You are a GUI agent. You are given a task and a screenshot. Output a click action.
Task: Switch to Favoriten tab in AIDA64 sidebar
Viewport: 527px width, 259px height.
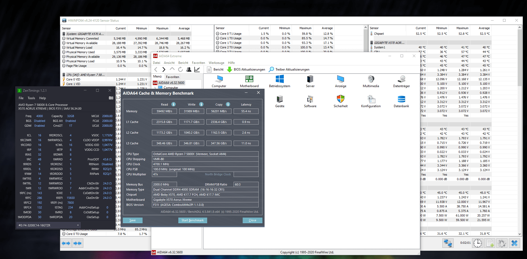pyautogui.click(x=172, y=77)
